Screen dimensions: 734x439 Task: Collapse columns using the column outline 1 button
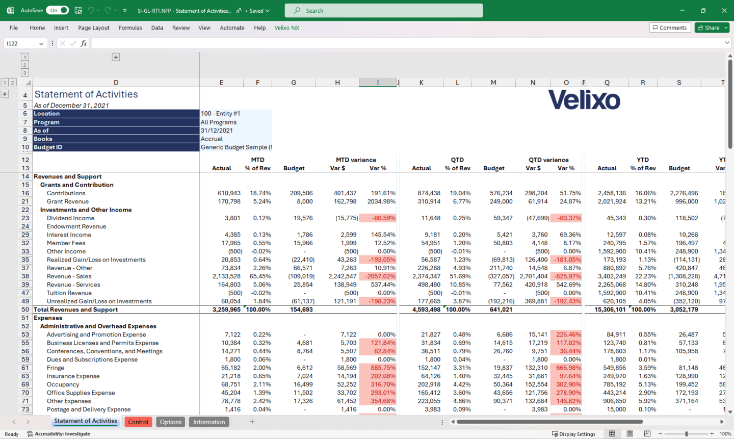coord(24,57)
